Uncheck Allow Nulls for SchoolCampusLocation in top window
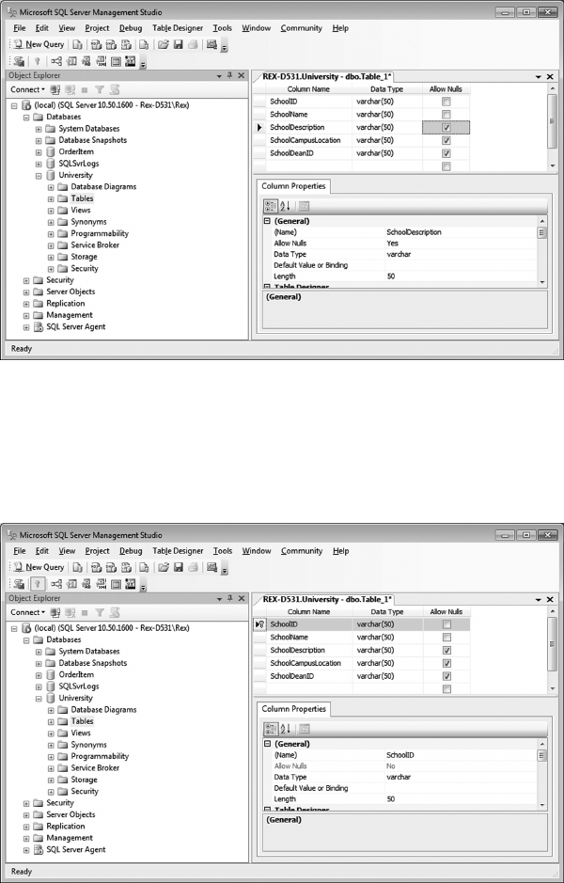Viewport: 564px width, 883px height. point(446,141)
